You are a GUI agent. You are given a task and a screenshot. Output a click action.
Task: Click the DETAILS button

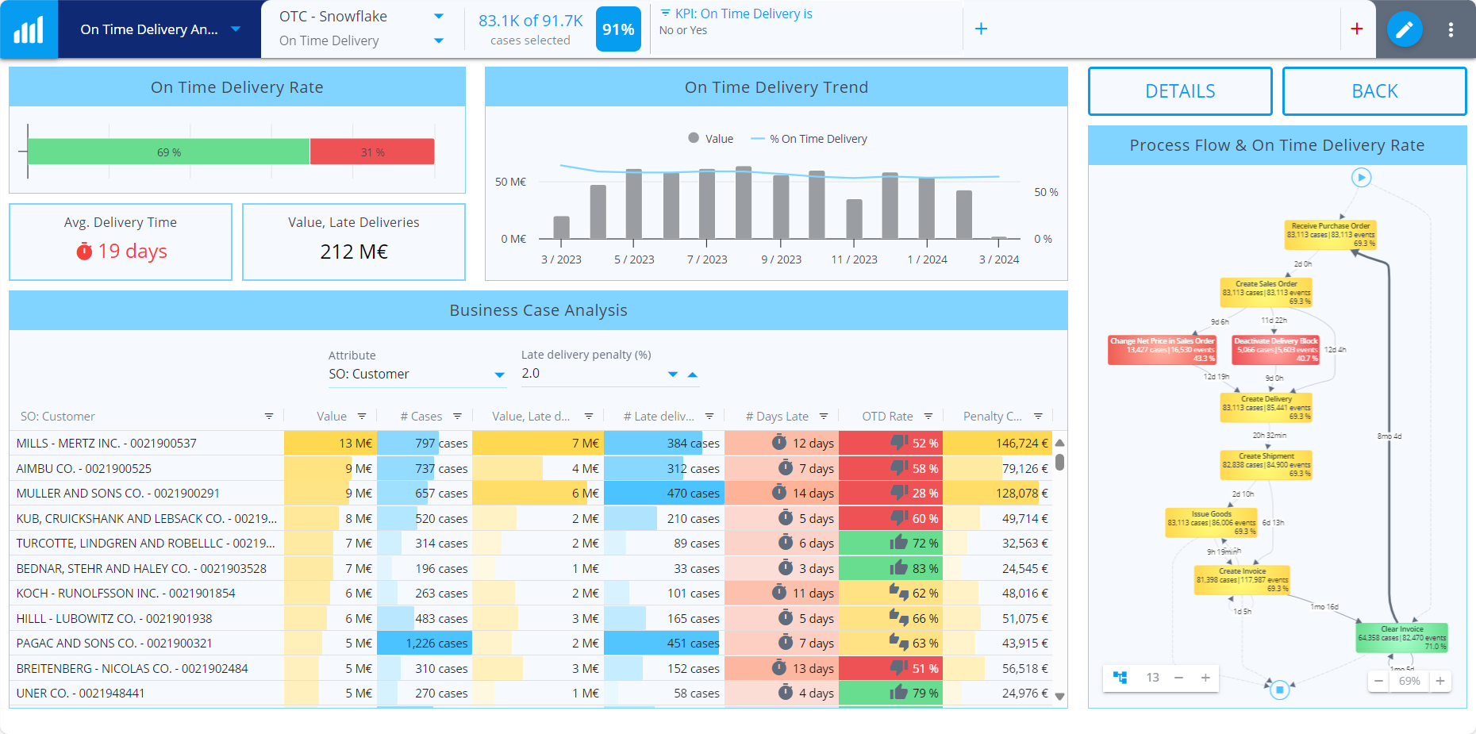pyautogui.click(x=1180, y=91)
